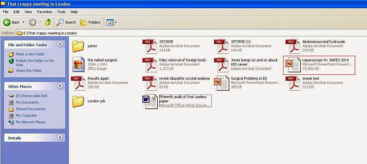The image size is (367, 164).
Task: Expand the Details panel
Action: click(60, 137)
